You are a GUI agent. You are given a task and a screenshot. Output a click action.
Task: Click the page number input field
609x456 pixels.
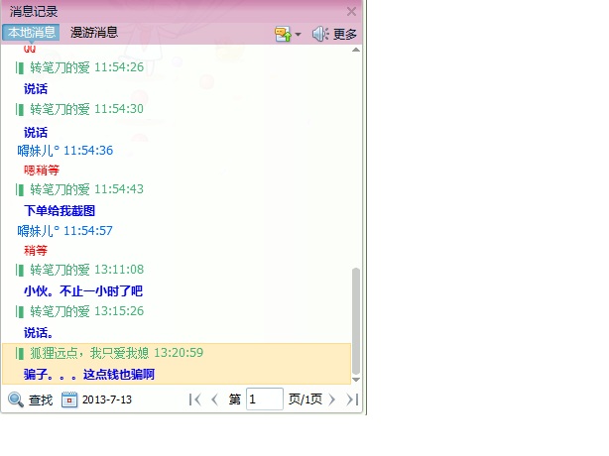[265, 399]
